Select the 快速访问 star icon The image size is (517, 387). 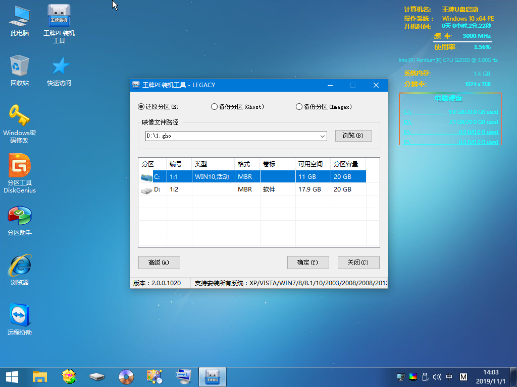pyautogui.click(x=59, y=71)
